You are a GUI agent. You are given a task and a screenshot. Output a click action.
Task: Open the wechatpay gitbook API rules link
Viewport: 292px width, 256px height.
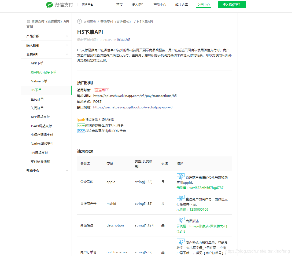(133, 107)
